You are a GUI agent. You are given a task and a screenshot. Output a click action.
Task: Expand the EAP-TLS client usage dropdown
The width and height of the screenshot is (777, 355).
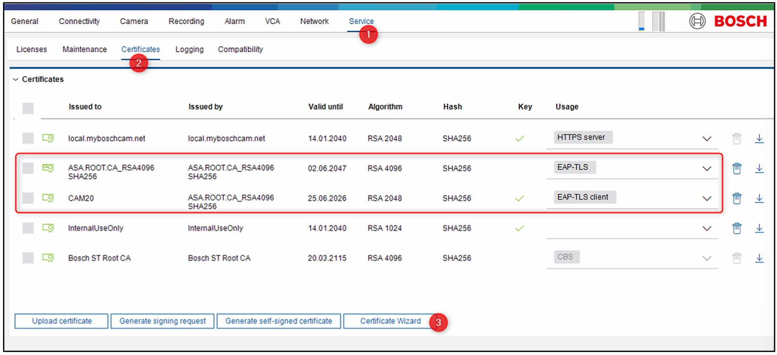click(706, 198)
